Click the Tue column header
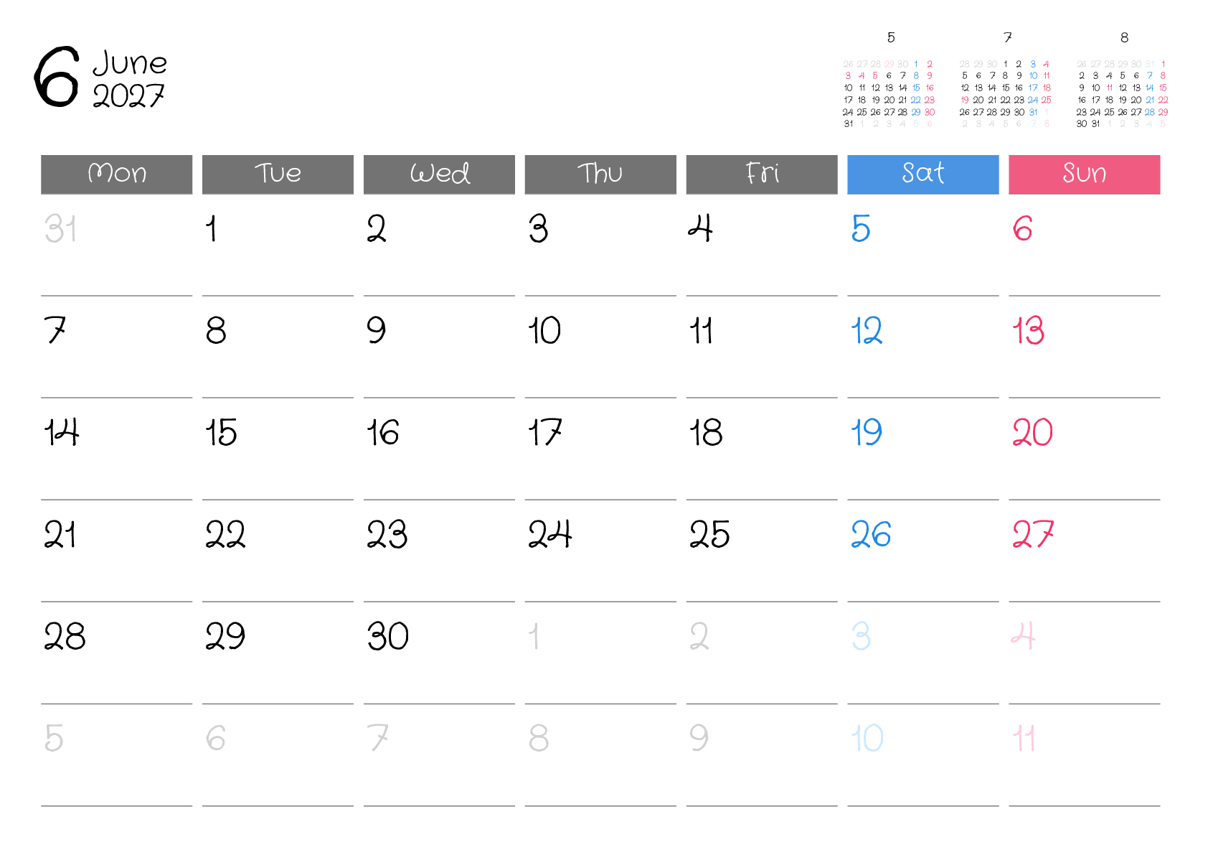The width and height of the screenshot is (1208, 855). (x=278, y=174)
